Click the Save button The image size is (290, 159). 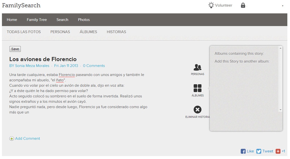[15, 49]
